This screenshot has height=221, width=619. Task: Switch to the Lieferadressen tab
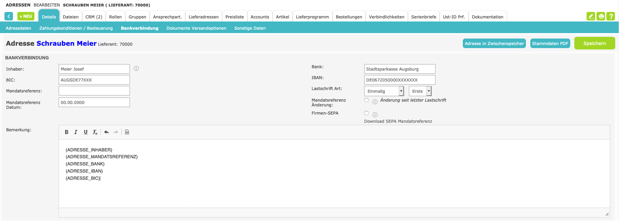pos(204,17)
